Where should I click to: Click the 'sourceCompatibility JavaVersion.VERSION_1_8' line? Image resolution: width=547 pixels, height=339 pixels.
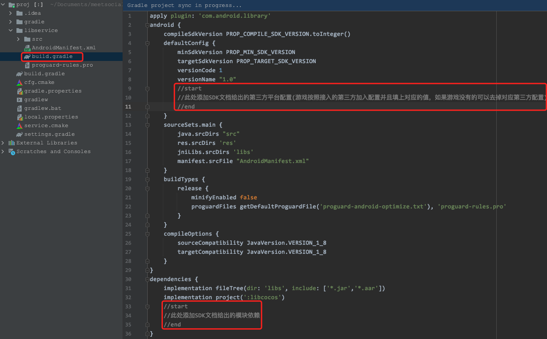pos(252,243)
